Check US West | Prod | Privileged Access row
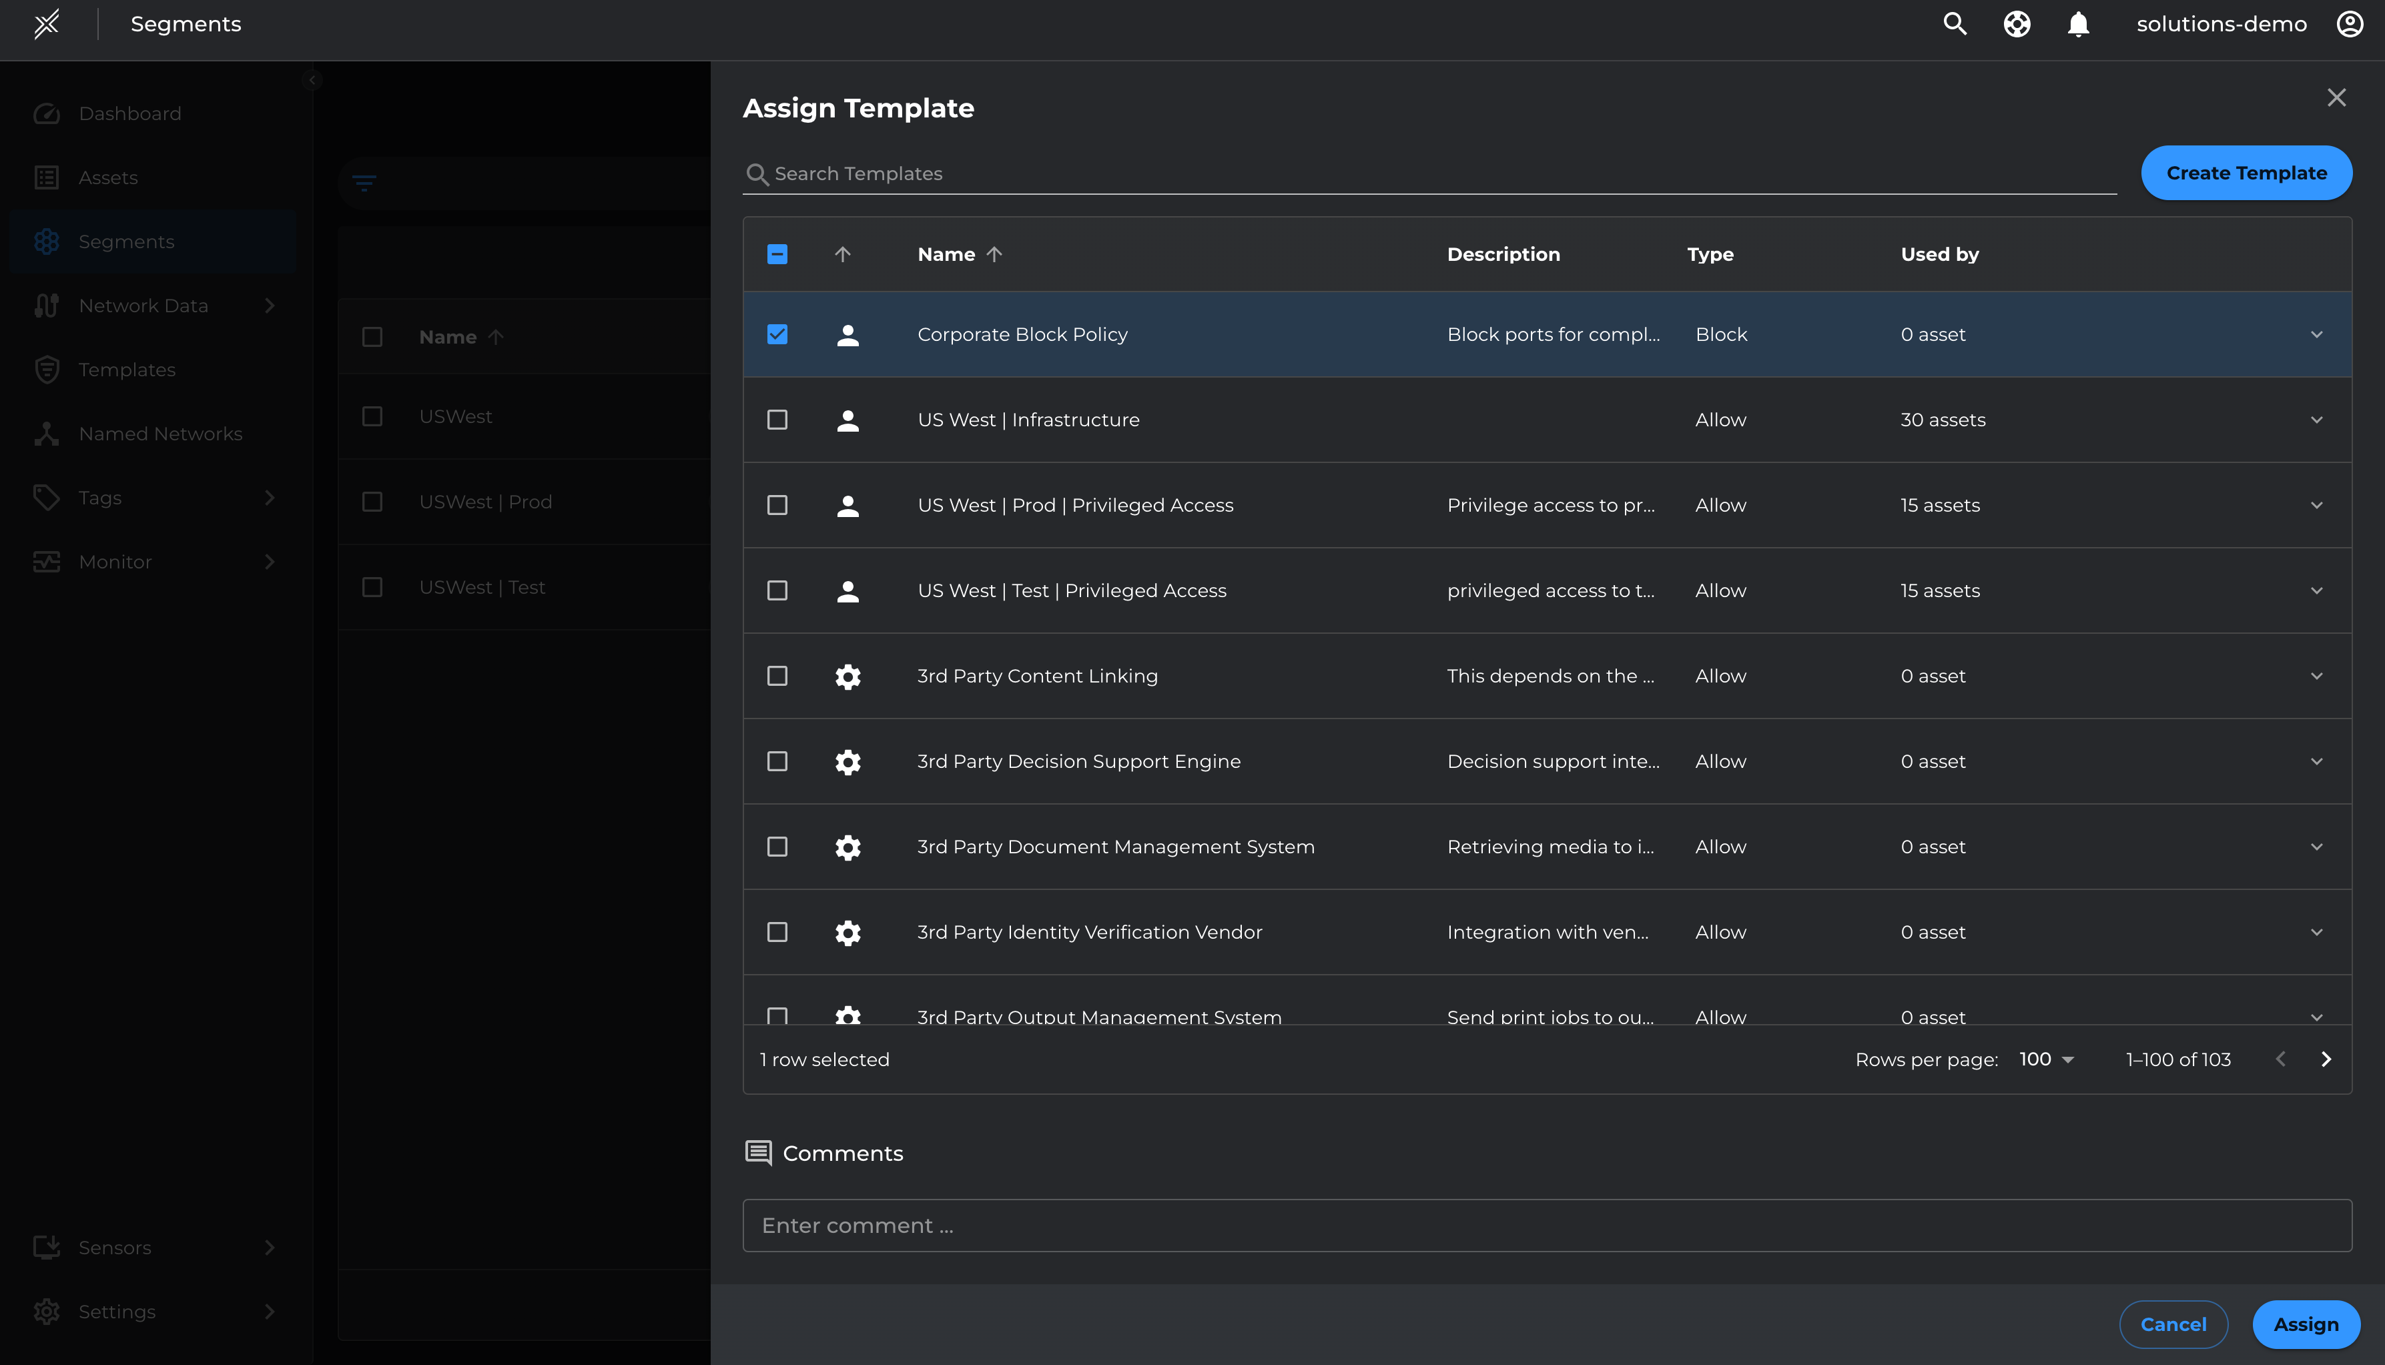 [777, 505]
